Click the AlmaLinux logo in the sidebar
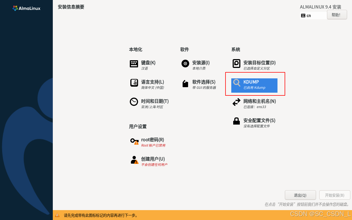Screen dimensions: 352x220 click(x=26, y=8)
